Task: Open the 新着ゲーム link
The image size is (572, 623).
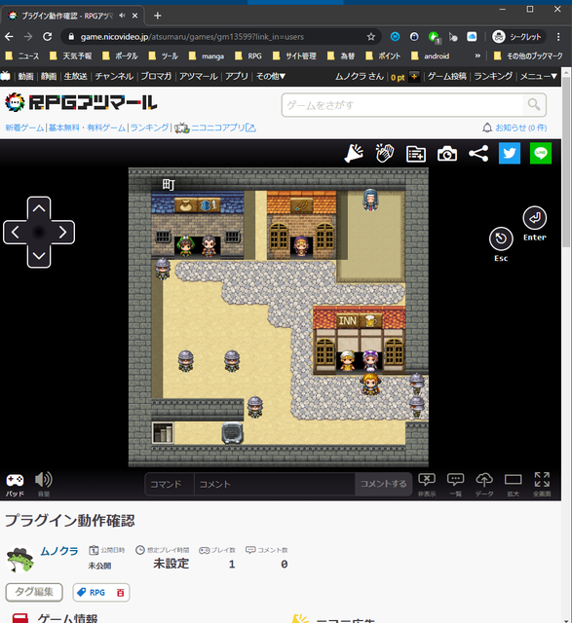Action: coord(24,128)
